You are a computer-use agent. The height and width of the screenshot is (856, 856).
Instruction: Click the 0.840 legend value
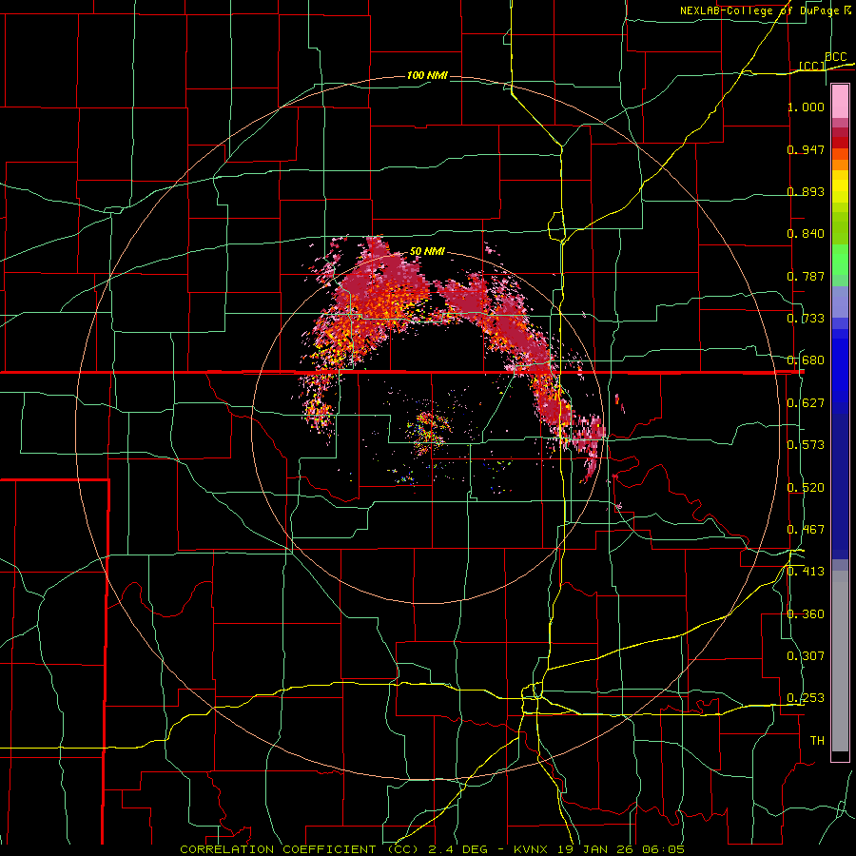click(806, 234)
